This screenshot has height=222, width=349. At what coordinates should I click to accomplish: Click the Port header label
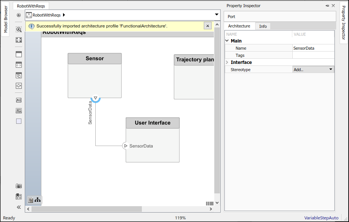(231, 17)
